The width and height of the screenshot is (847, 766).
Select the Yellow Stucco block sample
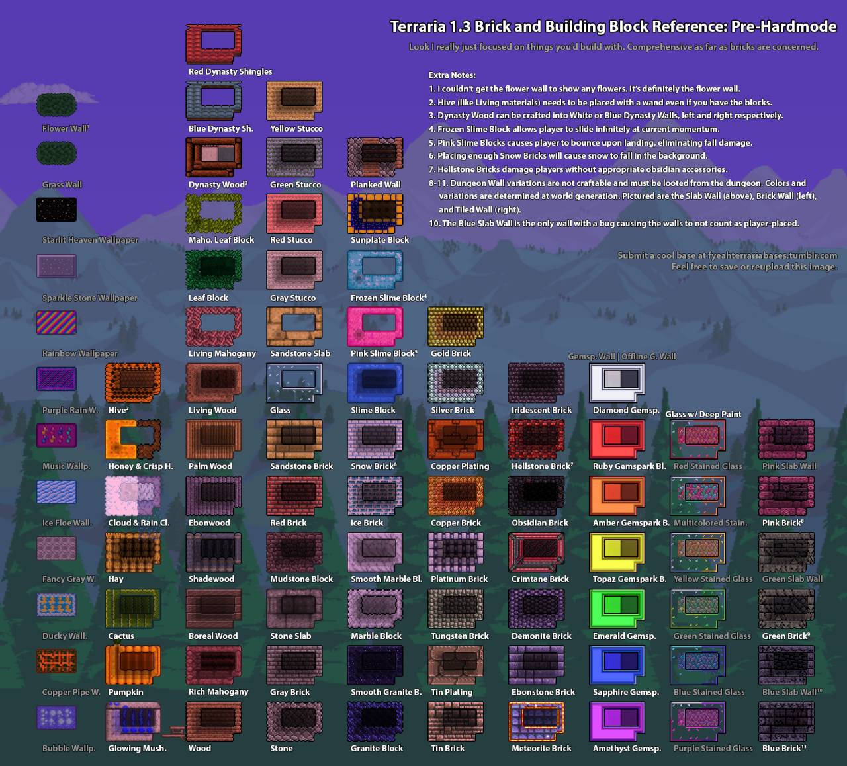click(x=294, y=101)
